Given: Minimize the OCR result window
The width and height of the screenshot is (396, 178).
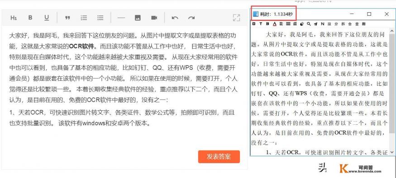Looking at the screenshot, I should coord(352,14).
